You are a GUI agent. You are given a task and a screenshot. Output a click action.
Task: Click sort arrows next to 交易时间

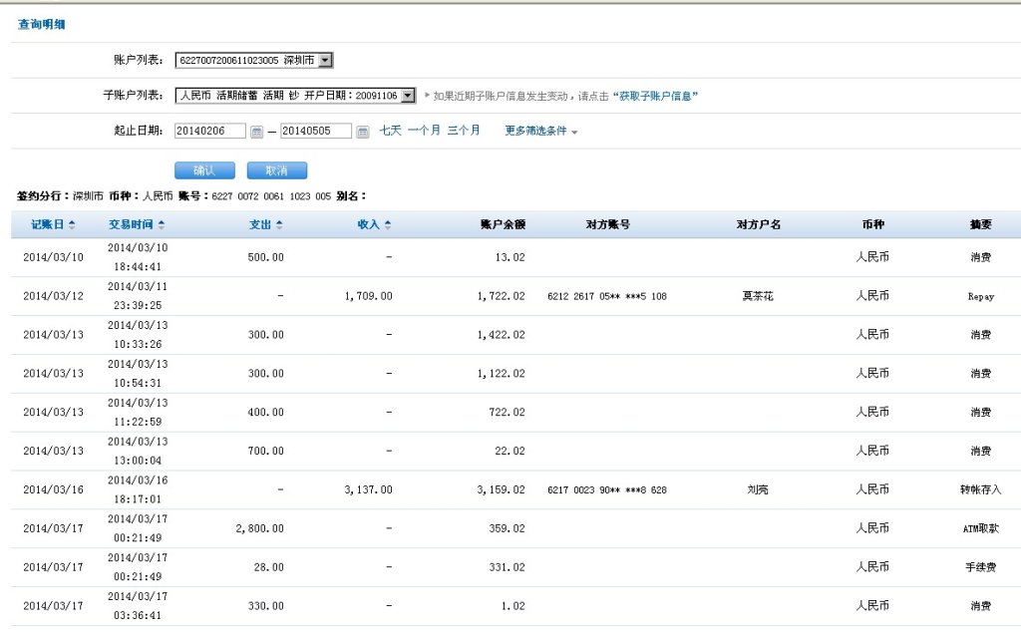(162, 225)
